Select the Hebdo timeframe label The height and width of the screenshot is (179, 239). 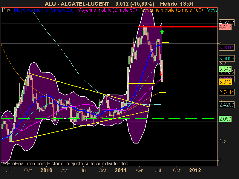pyautogui.click(x=169, y=4)
